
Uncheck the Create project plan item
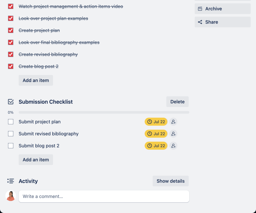[11, 30]
